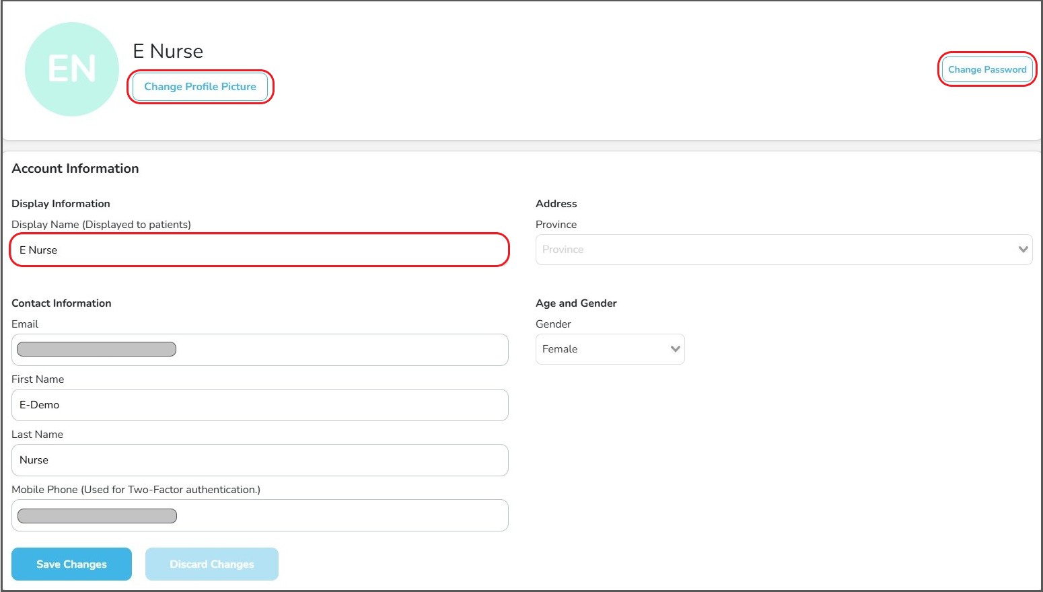Click the Display Name (Displayed to patients) label

[101, 225]
